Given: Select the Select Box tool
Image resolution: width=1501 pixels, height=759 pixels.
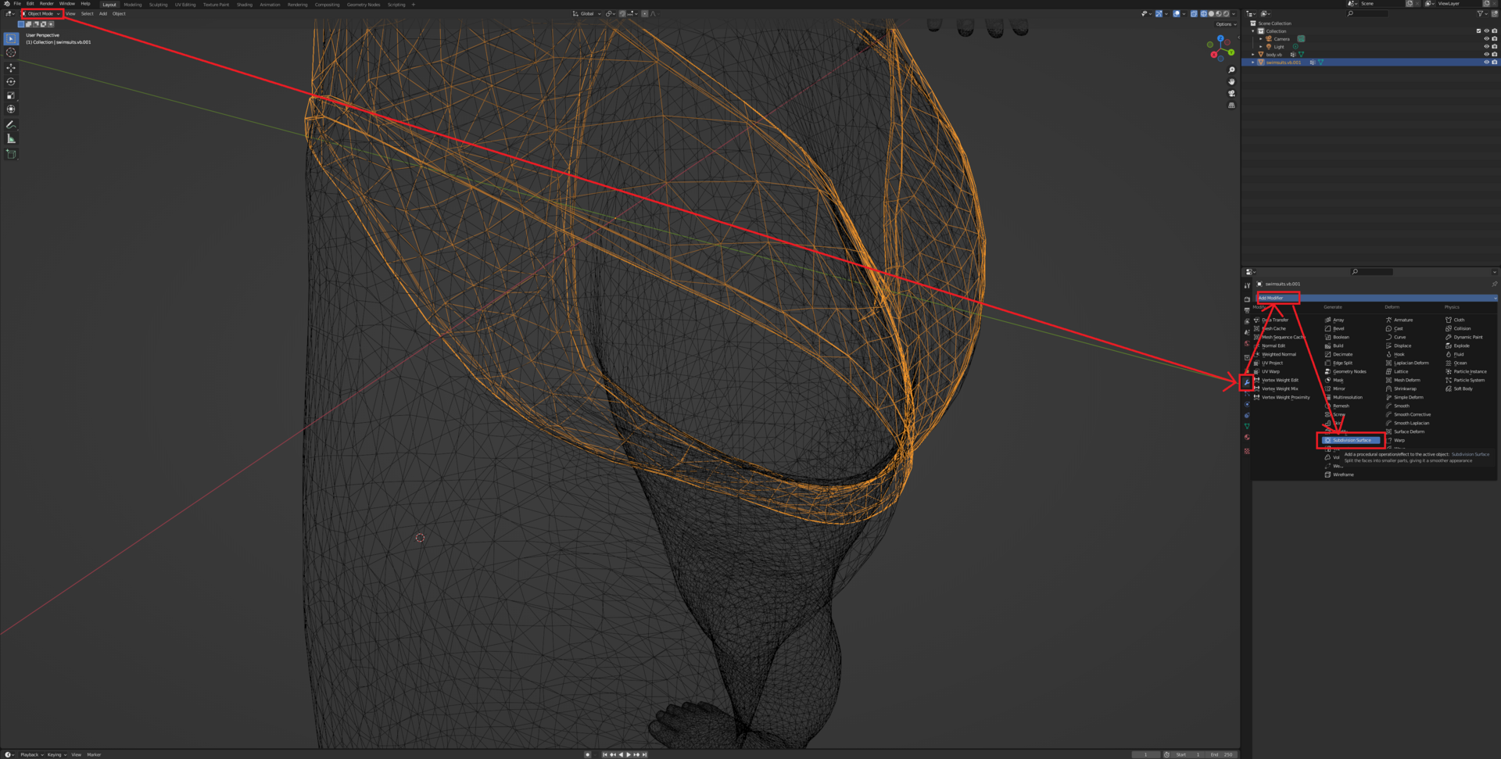Looking at the screenshot, I should (x=11, y=38).
